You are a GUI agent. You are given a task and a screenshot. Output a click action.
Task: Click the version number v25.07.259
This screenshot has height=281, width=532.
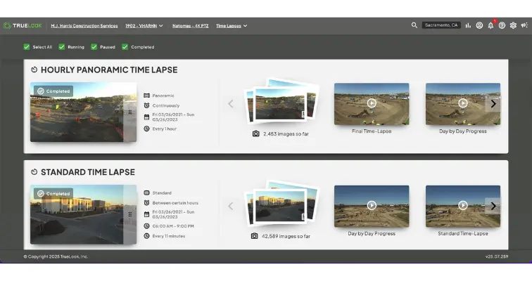497,256
